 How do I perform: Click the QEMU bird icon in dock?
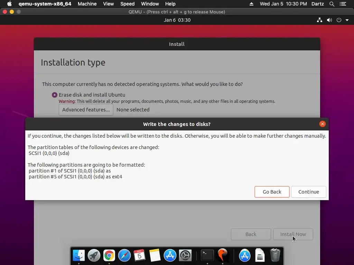[223, 256]
